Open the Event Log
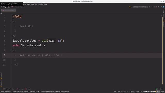This screenshot has width=165, height=93. click(x=159, y=89)
